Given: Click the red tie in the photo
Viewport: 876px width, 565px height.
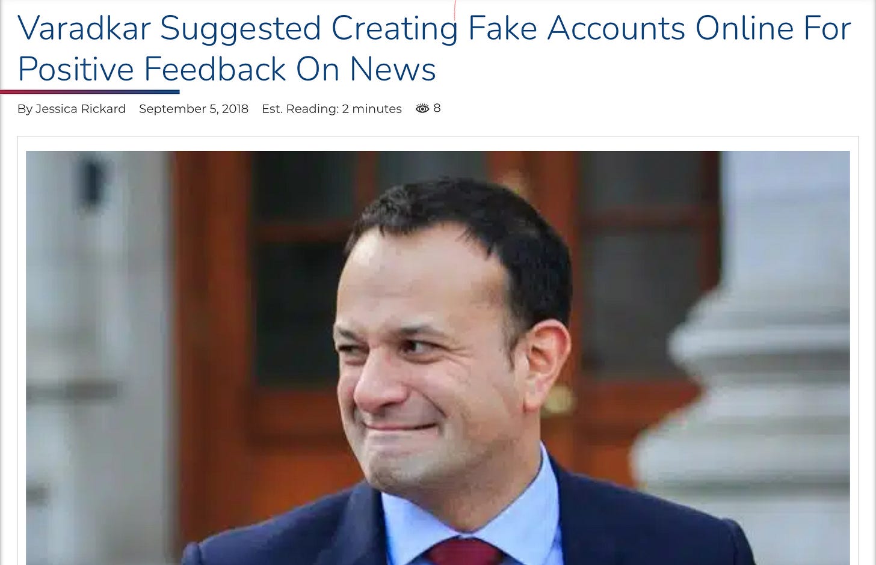Looking at the screenshot, I should pos(465,552).
